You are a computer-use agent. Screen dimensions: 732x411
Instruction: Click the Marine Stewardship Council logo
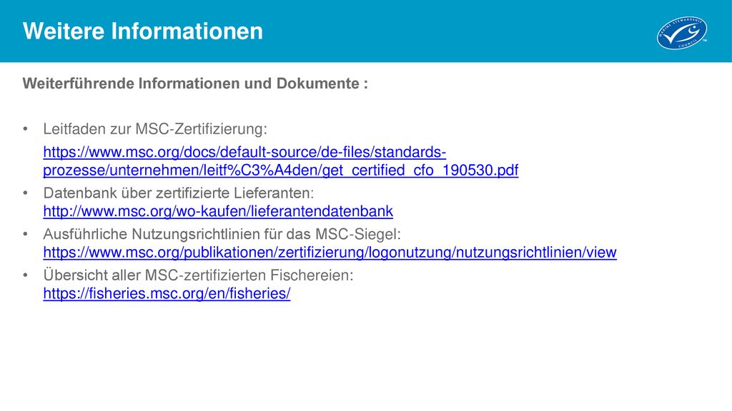pyautogui.click(x=682, y=33)
